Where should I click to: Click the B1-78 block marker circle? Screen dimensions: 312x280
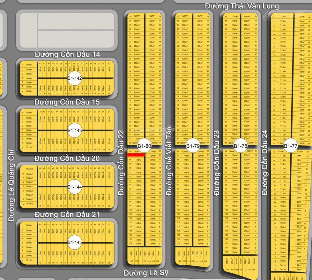(241, 146)
